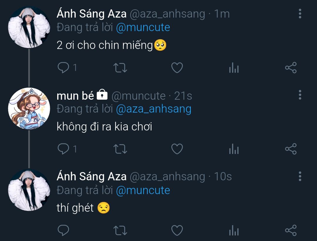View analytics for "2 ơi cho chin miếng" tweet
Screen dimensions: 317x241
234,68
